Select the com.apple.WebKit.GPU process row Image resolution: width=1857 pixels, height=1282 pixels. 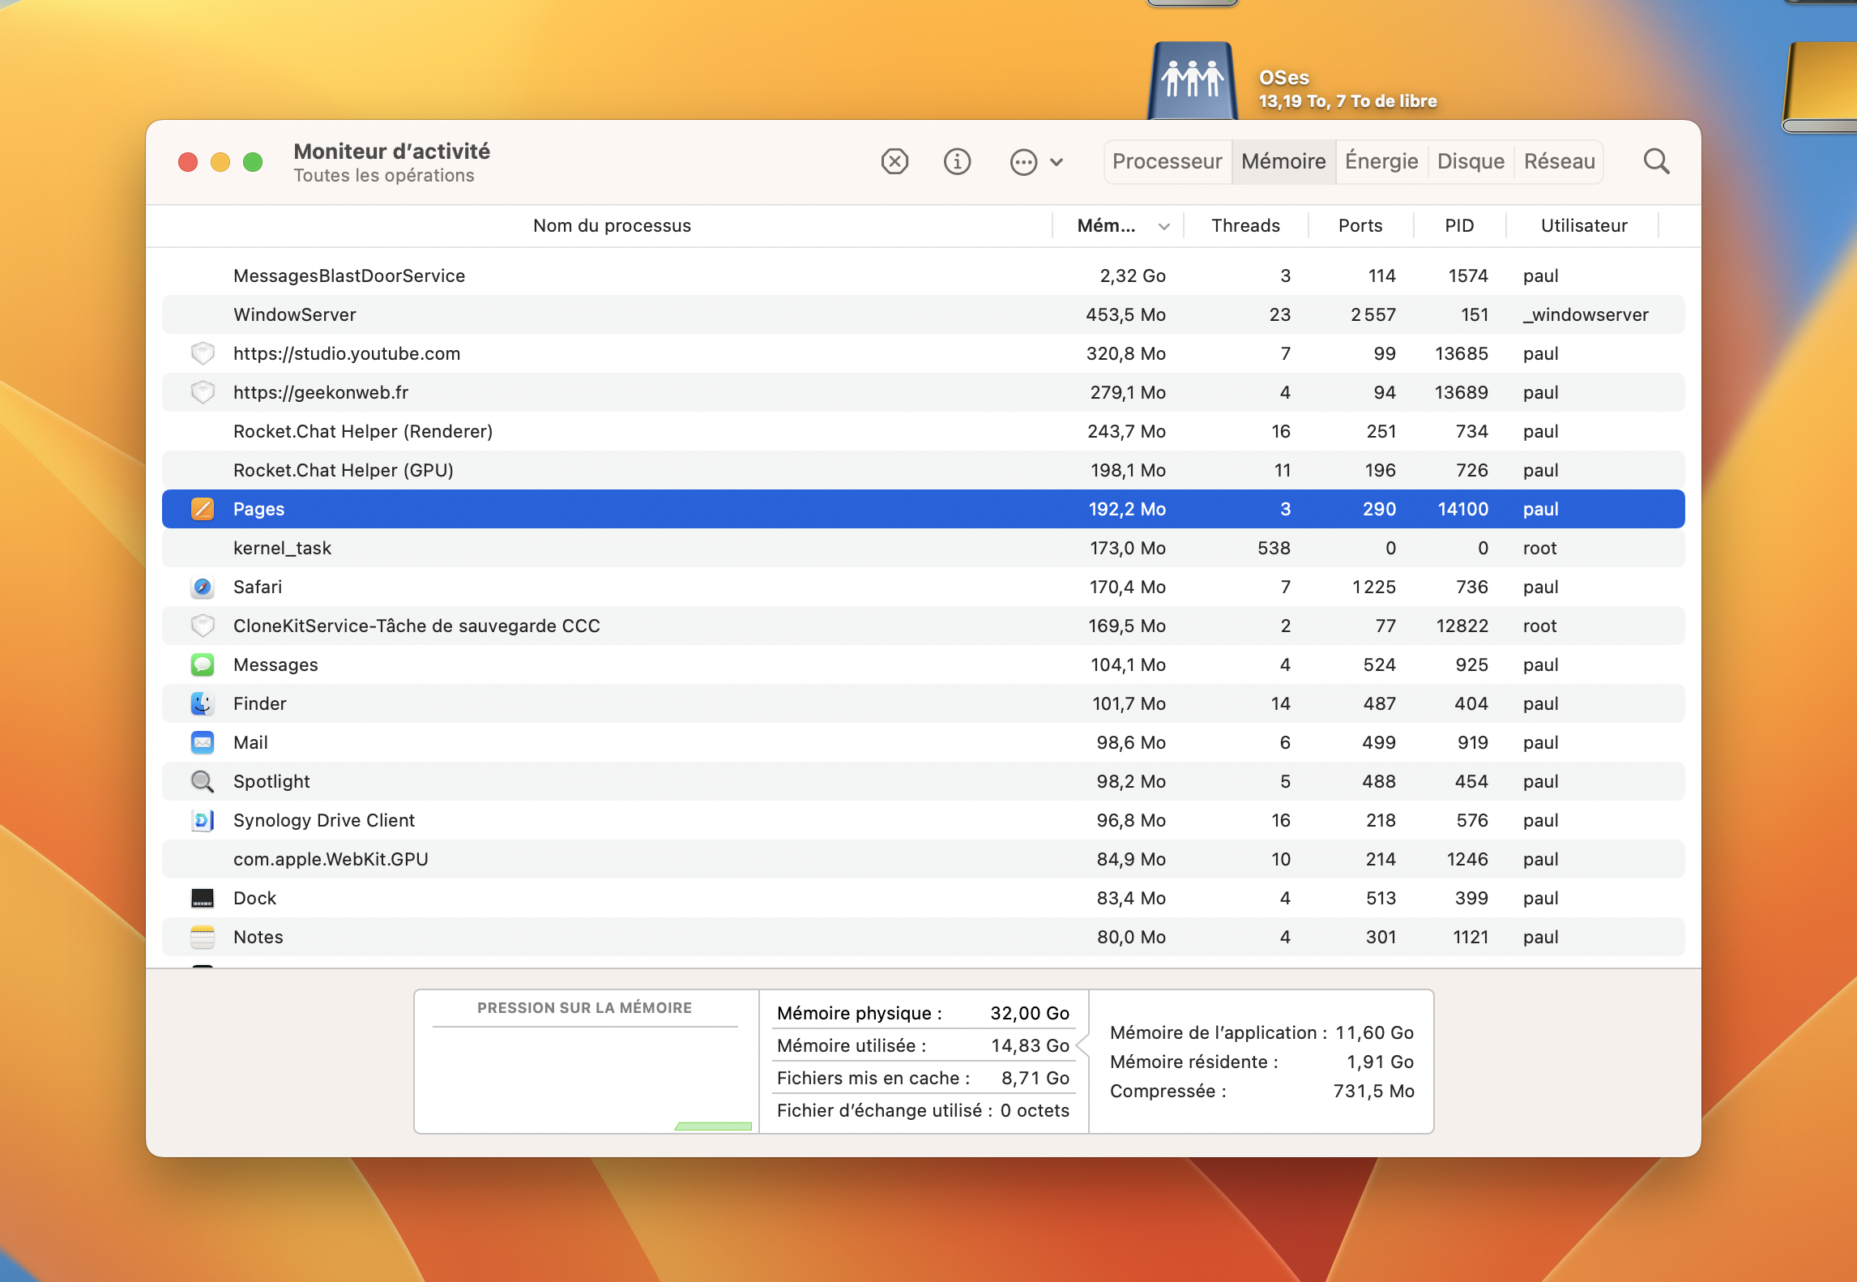pyautogui.click(x=924, y=859)
